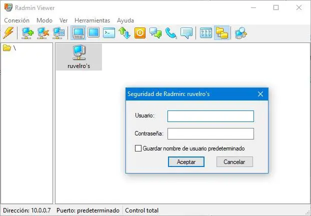Click Puerto: predeterminado in status bar
311x216 pixels.
(x=88, y=210)
